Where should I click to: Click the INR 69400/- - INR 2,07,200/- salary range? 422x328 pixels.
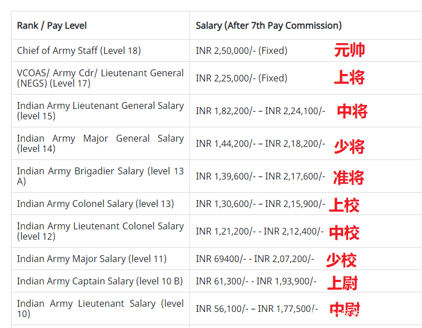point(255,259)
